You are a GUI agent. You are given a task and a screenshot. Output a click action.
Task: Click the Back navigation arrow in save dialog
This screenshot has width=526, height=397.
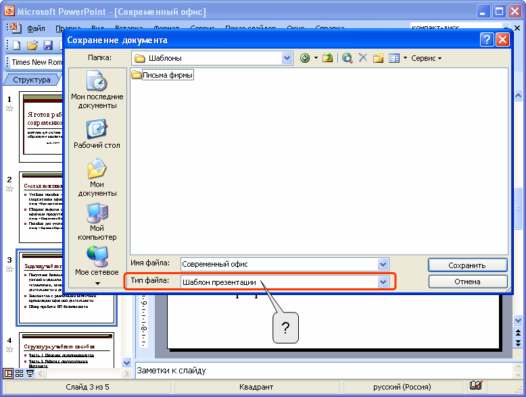tap(305, 58)
